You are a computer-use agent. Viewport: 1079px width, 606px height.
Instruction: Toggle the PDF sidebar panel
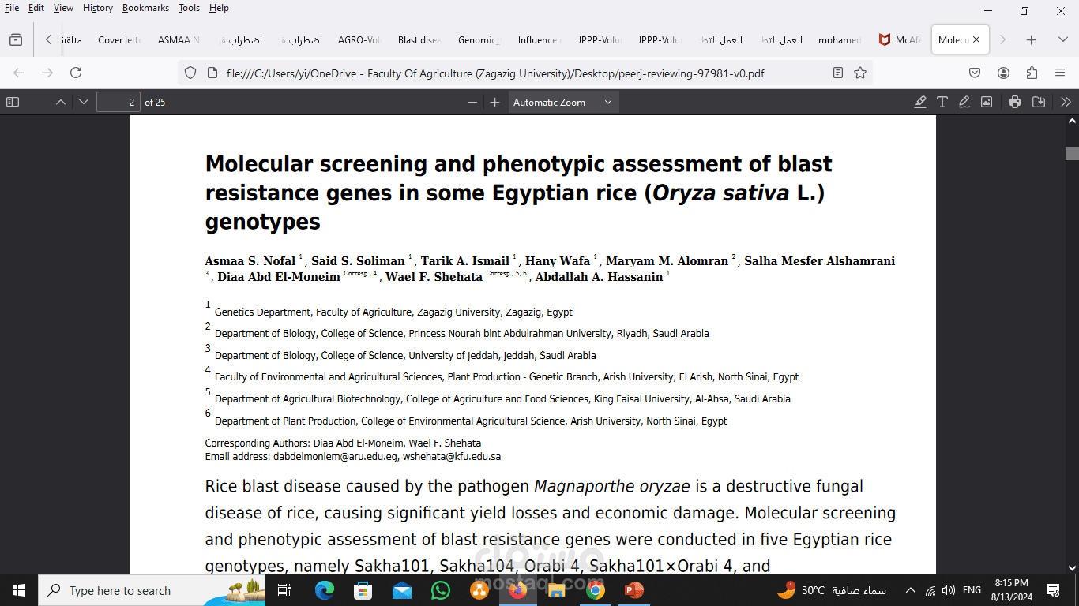(12, 102)
